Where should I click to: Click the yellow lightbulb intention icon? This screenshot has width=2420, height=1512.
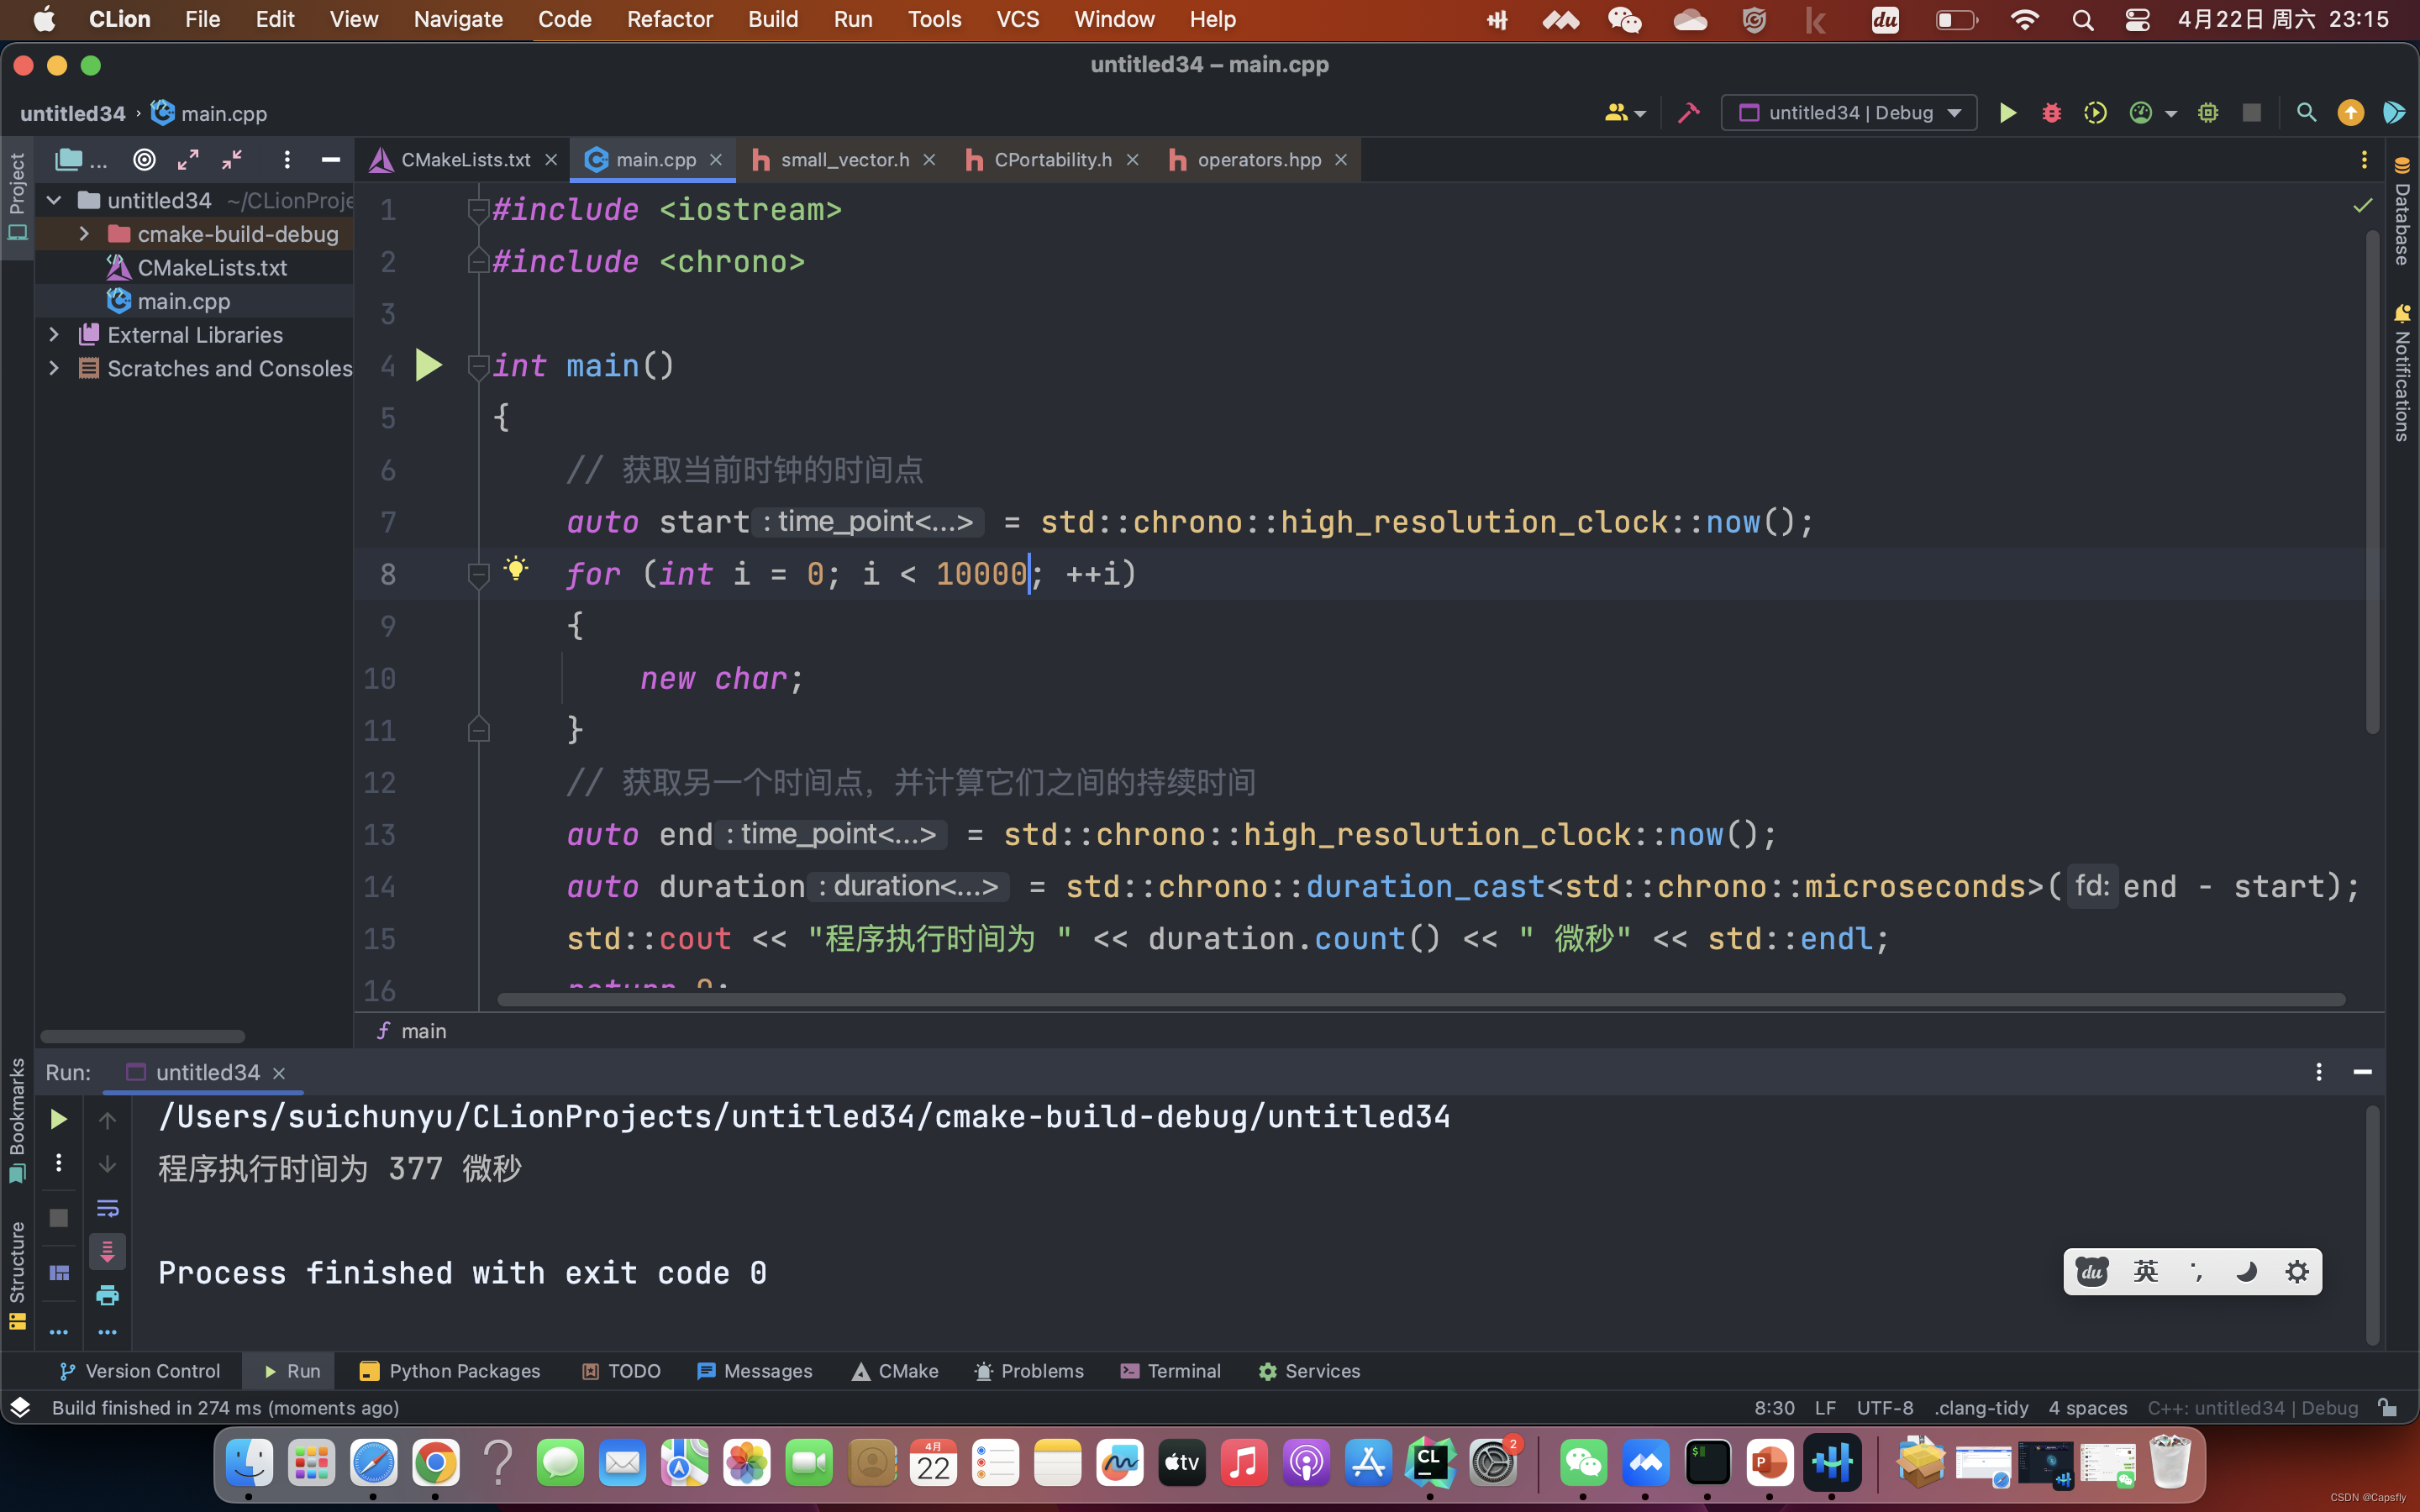pos(516,570)
